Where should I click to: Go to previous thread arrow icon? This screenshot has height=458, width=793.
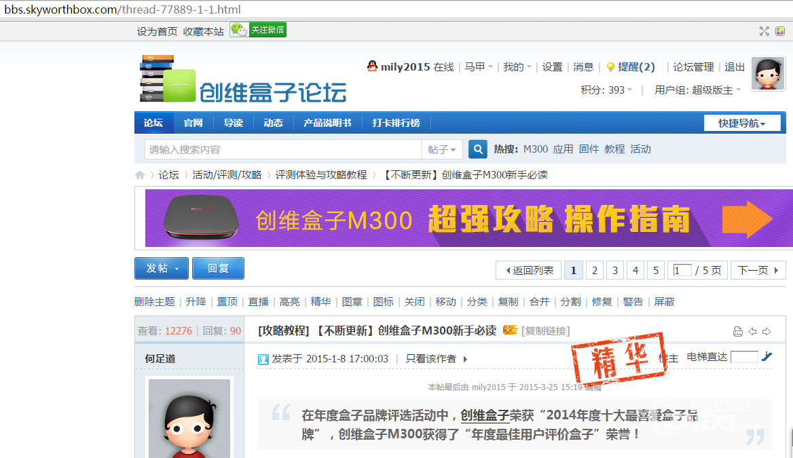pos(752,332)
